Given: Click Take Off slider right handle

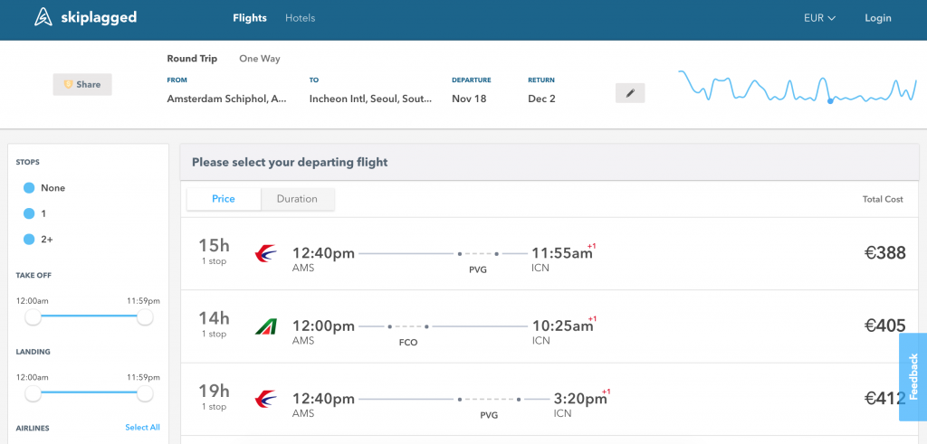Looking at the screenshot, I should pos(145,317).
